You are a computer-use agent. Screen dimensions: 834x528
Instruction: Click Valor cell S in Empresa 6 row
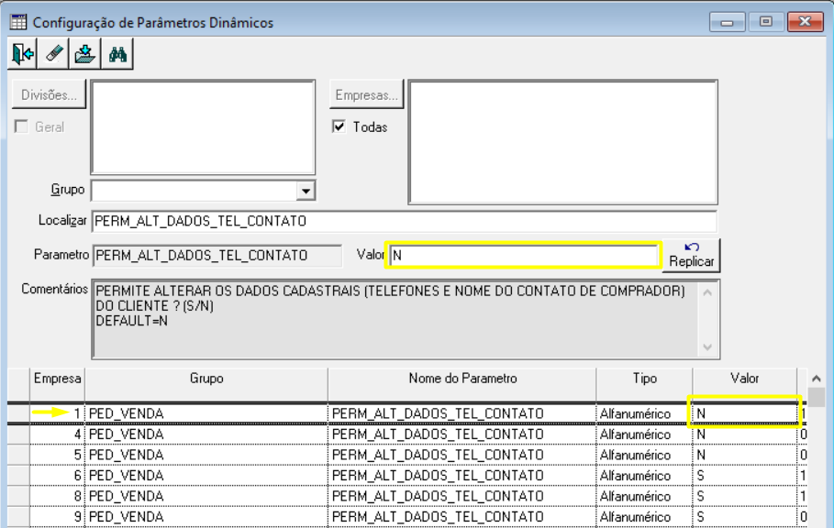(x=745, y=476)
